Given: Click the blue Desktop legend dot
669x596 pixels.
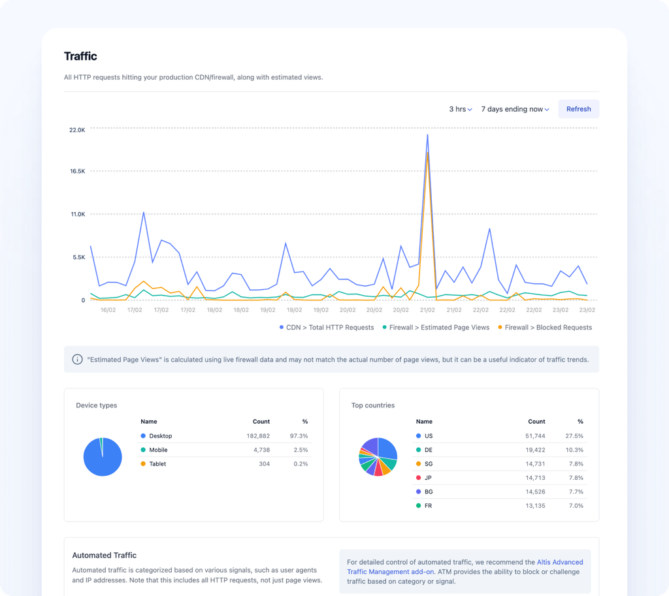Looking at the screenshot, I should (143, 436).
